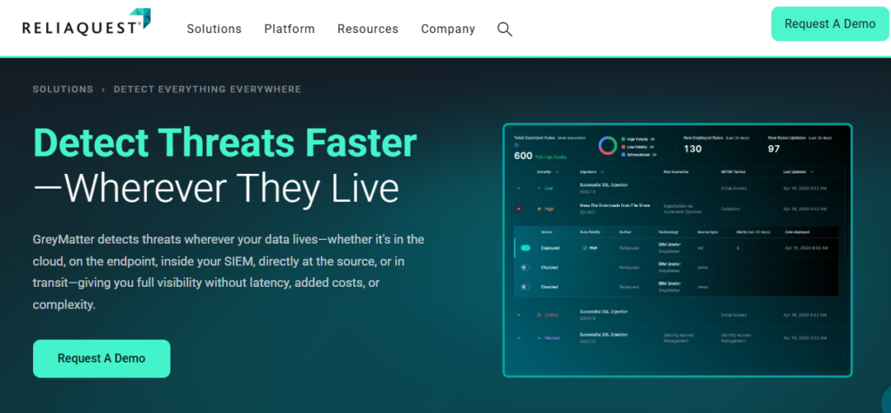Click the green High Fidelity legend swatch
Viewport: 891px width, 413px height.
point(623,138)
